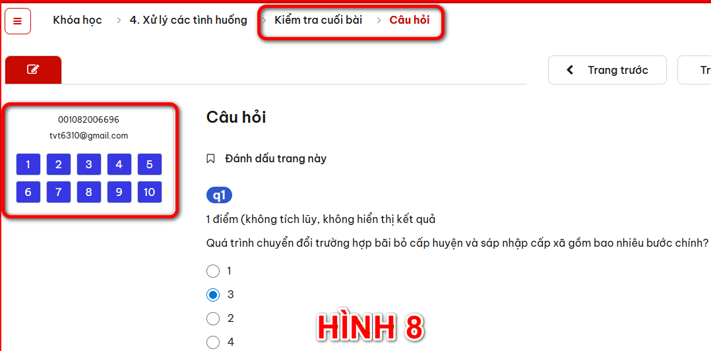Click the bookmark icon beside Đánh dấu trang này
711x351 pixels.
tap(210, 159)
